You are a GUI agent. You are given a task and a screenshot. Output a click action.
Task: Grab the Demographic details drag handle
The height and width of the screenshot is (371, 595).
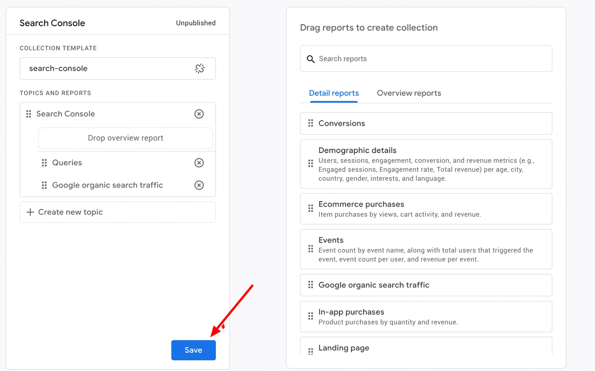click(x=311, y=163)
